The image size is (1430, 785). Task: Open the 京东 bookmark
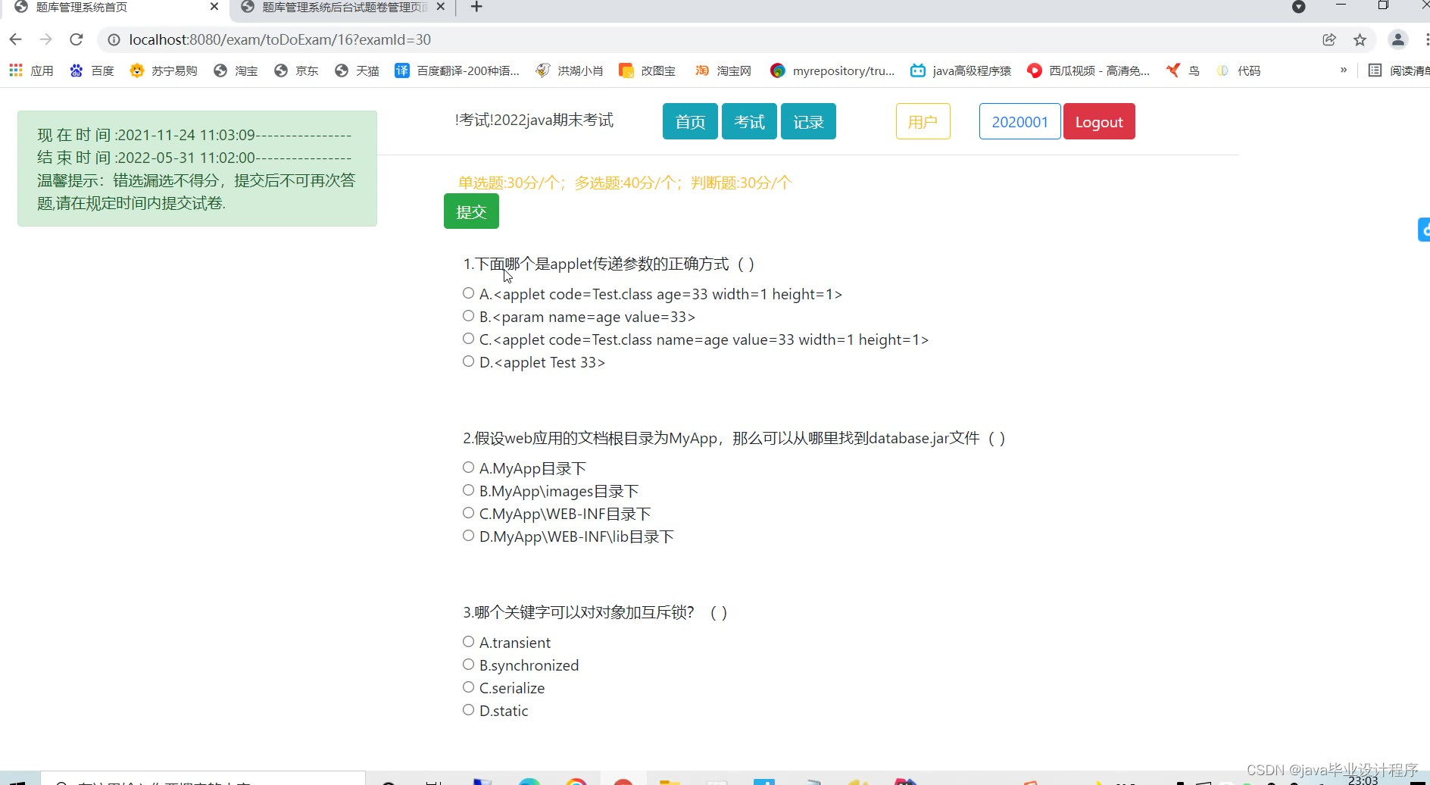click(x=306, y=70)
